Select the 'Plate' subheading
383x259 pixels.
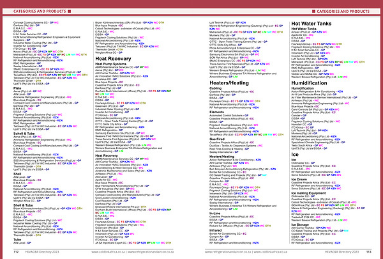(17, 88)
